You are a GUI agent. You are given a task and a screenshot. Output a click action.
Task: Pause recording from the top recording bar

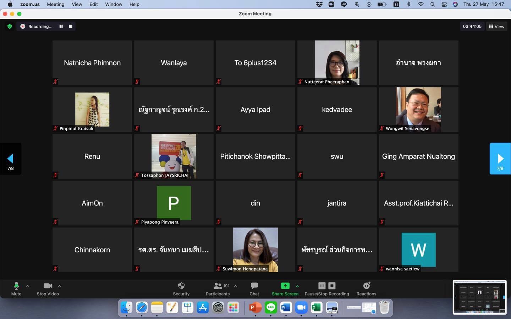point(61,26)
